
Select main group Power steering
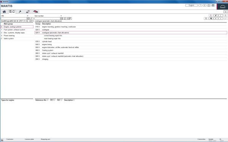pos(17,36)
